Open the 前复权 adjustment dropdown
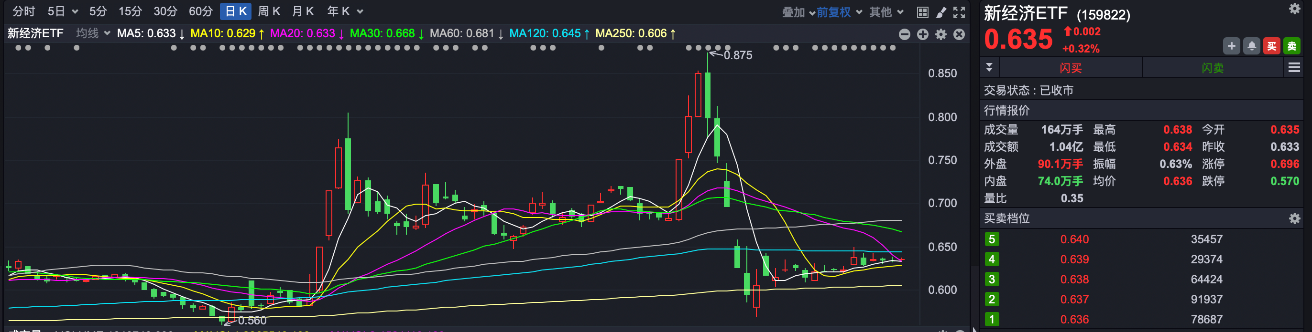 tap(839, 12)
